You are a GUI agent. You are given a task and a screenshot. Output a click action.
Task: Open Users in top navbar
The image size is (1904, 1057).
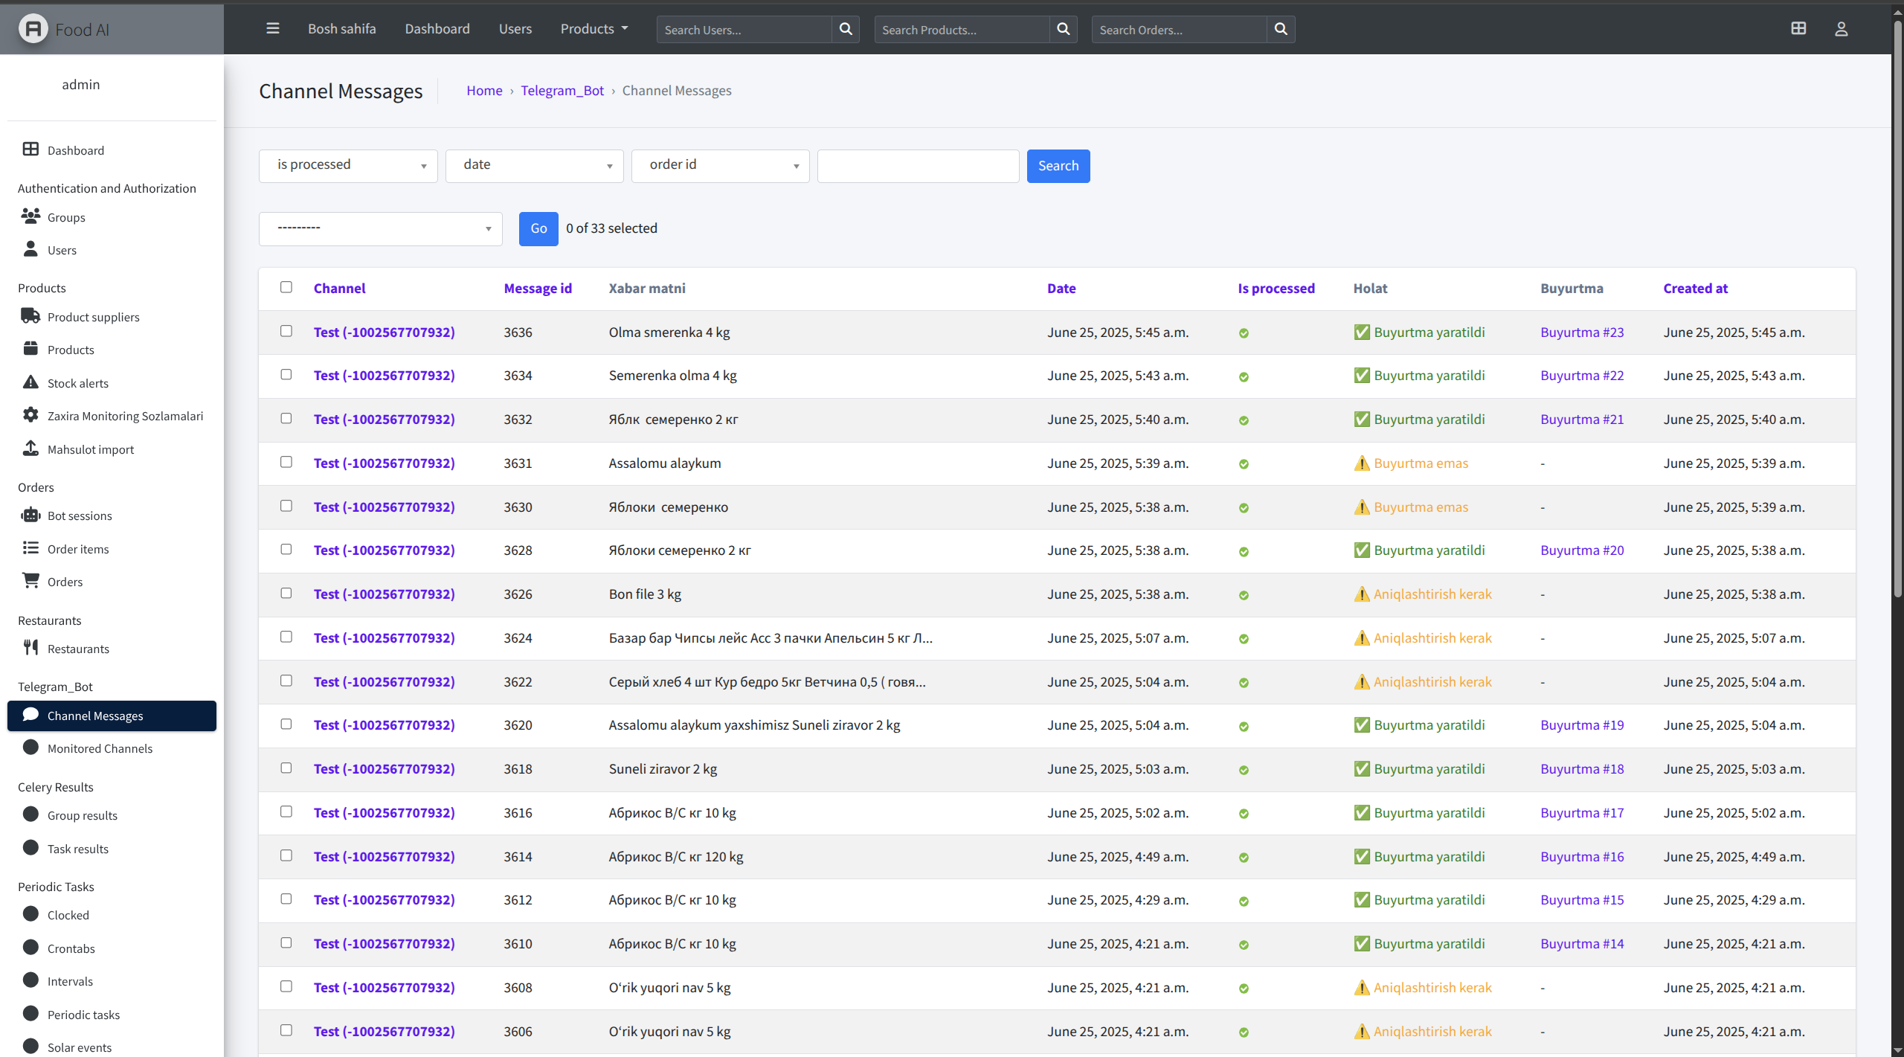(515, 28)
